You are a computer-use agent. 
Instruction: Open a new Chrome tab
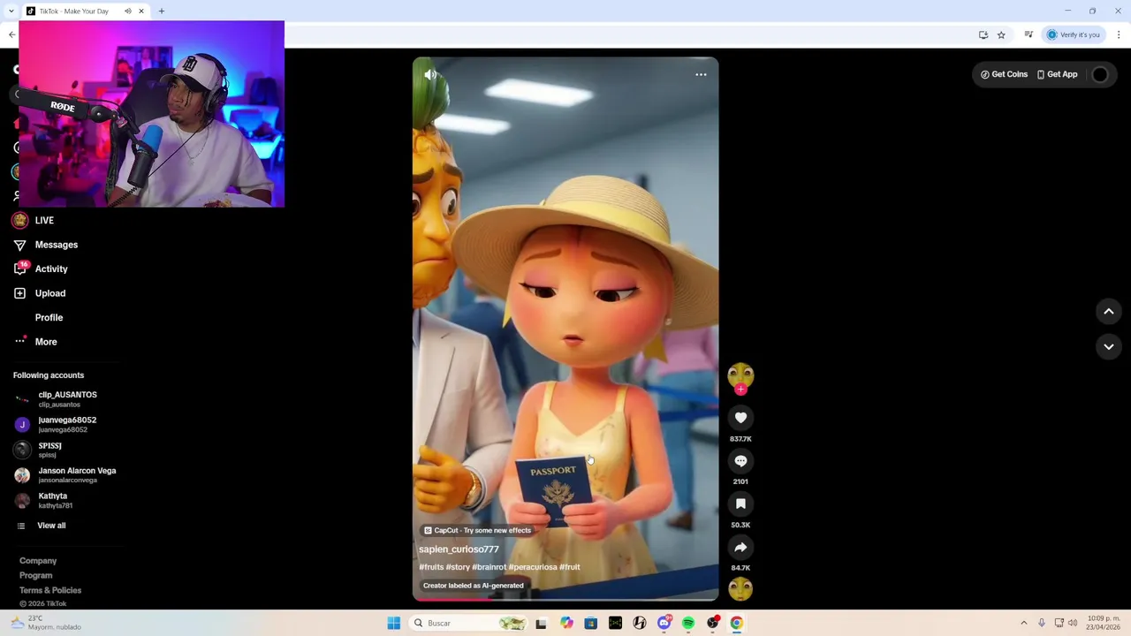coord(162,11)
